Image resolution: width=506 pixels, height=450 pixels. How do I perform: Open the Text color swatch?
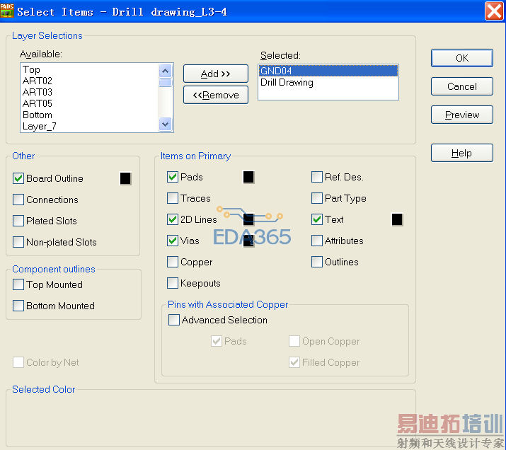pos(397,219)
